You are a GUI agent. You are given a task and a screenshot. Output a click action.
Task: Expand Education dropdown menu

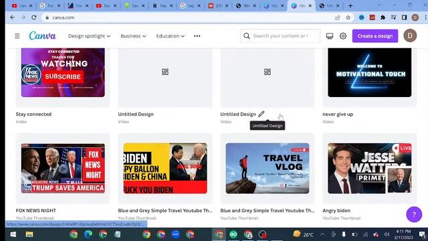(171, 36)
